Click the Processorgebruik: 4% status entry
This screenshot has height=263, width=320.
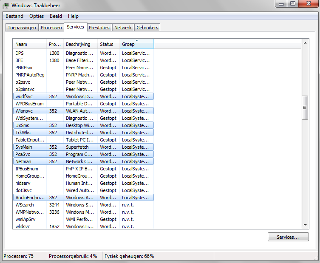coord(73,256)
